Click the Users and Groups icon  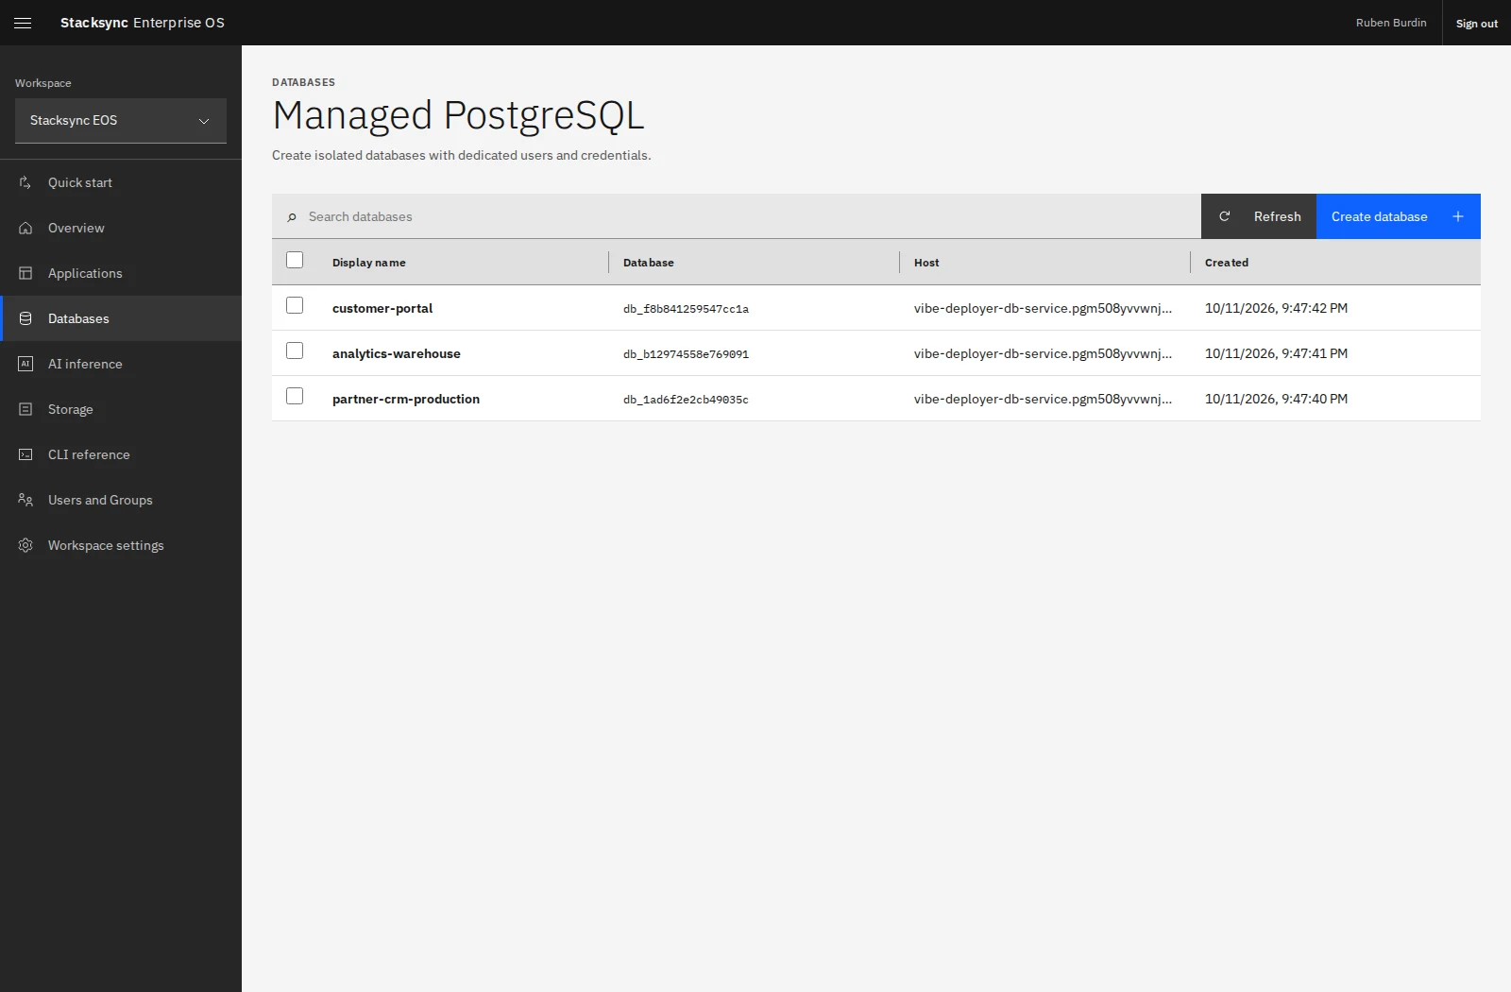[x=25, y=500]
